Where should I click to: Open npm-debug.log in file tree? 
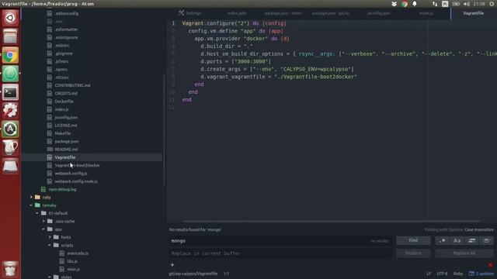click(x=62, y=189)
